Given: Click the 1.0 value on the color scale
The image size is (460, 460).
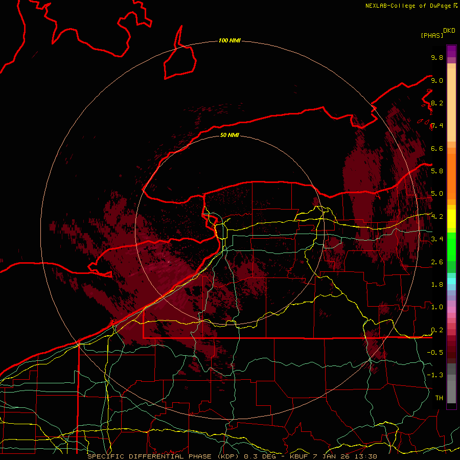Looking at the screenshot, I should coord(437,307).
